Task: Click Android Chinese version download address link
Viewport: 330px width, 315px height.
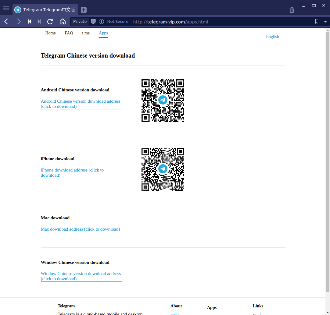Action: click(81, 104)
